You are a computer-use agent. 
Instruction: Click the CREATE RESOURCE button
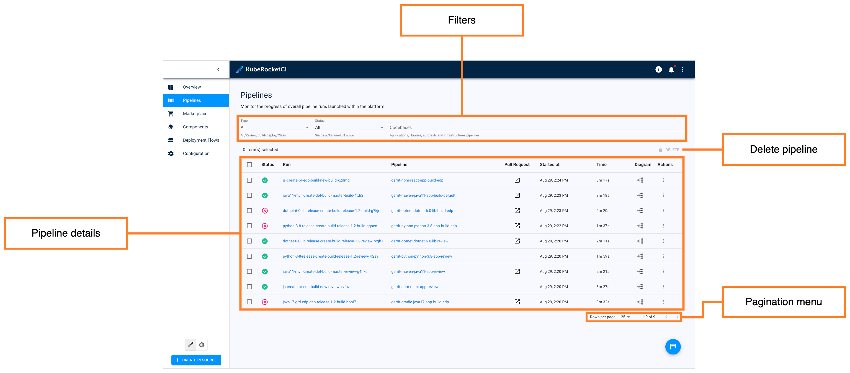tap(196, 360)
